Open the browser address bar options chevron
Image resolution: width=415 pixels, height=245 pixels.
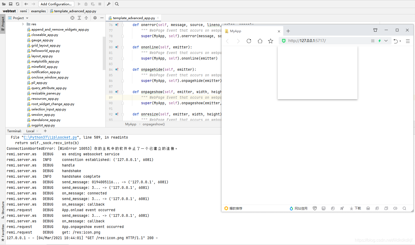(386, 41)
